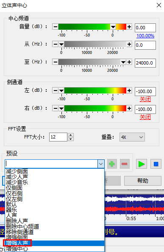Select preset 删除中心频道
Screen dimensions: 164x252
(x=55, y=227)
